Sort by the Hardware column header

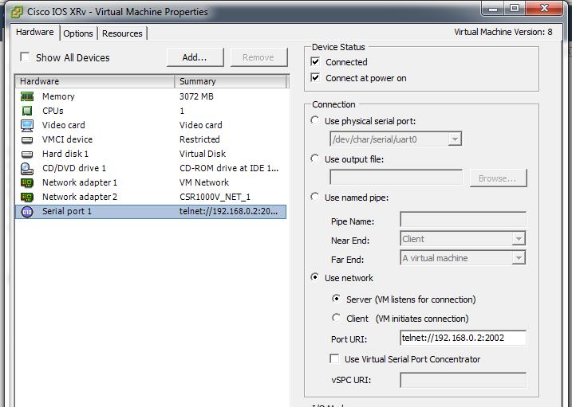point(94,81)
